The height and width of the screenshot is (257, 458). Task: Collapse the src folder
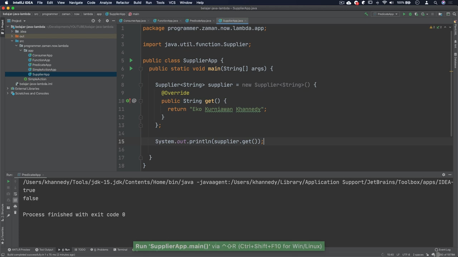12,41
